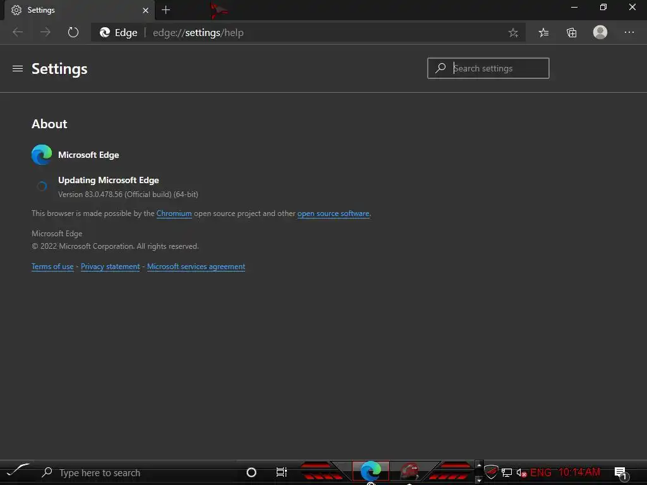Minimize the Edge window

tap(574, 7)
